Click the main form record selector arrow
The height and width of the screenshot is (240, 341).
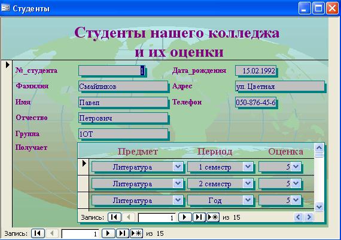pos(7,64)
